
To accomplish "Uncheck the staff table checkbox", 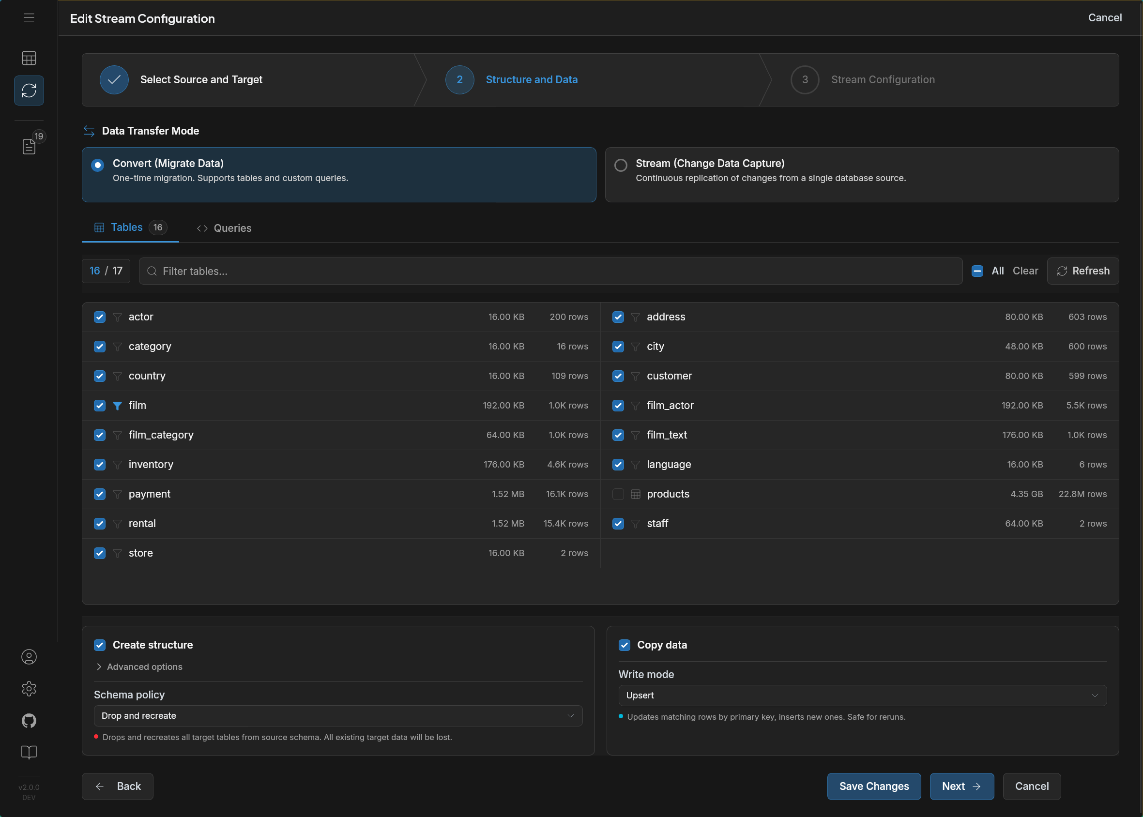I will (x=618, y=524).
